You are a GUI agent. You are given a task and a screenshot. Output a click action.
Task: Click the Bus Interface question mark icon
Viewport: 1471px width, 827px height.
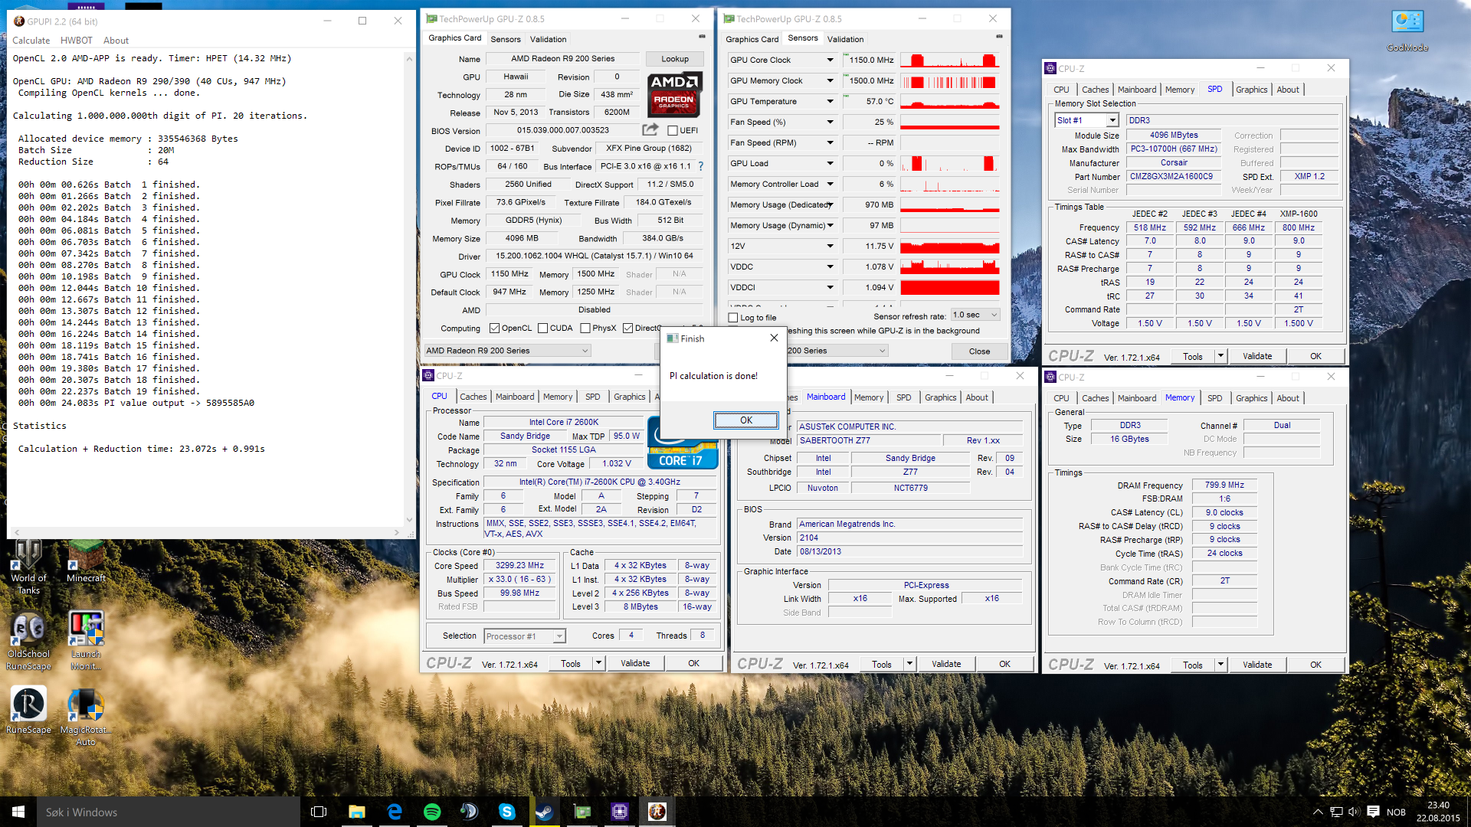[x=700, y=166]
